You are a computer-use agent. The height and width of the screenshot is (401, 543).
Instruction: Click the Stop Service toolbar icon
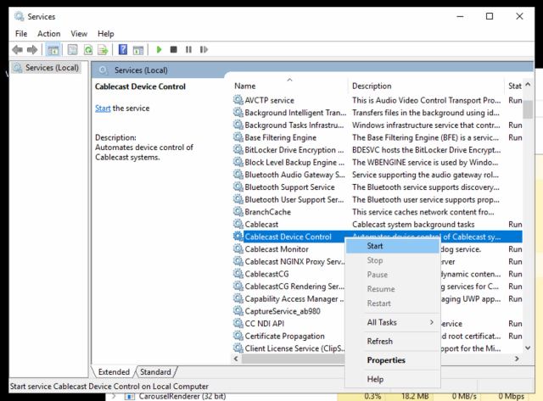pos(173,50)
